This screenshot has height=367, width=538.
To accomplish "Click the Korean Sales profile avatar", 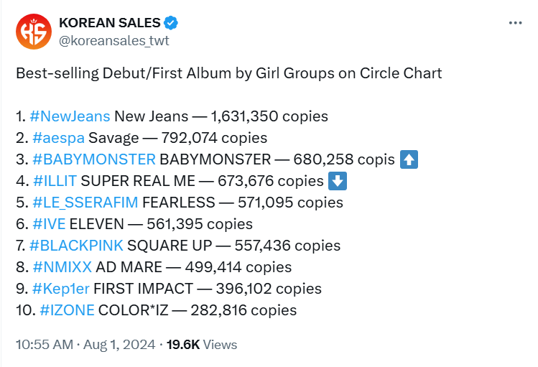I will click(34, 32).
